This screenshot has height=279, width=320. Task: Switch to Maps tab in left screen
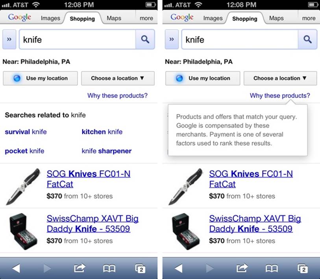coord(114,18)
